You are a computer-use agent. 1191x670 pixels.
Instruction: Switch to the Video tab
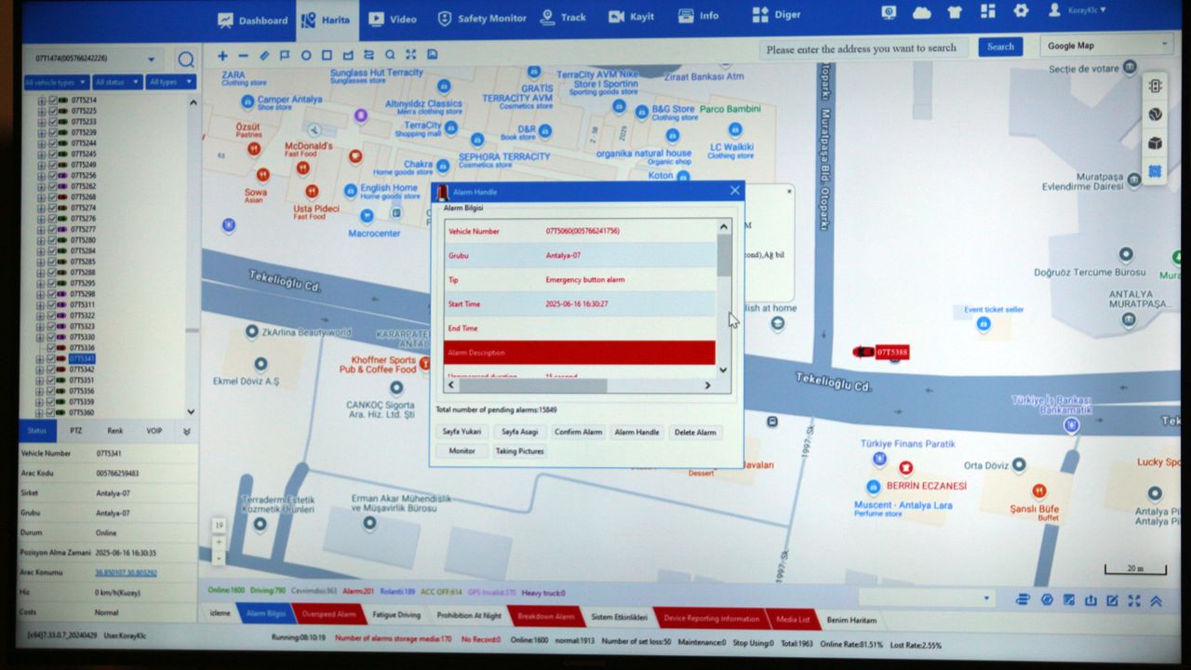pyautogui.click(x=392, y=19)
